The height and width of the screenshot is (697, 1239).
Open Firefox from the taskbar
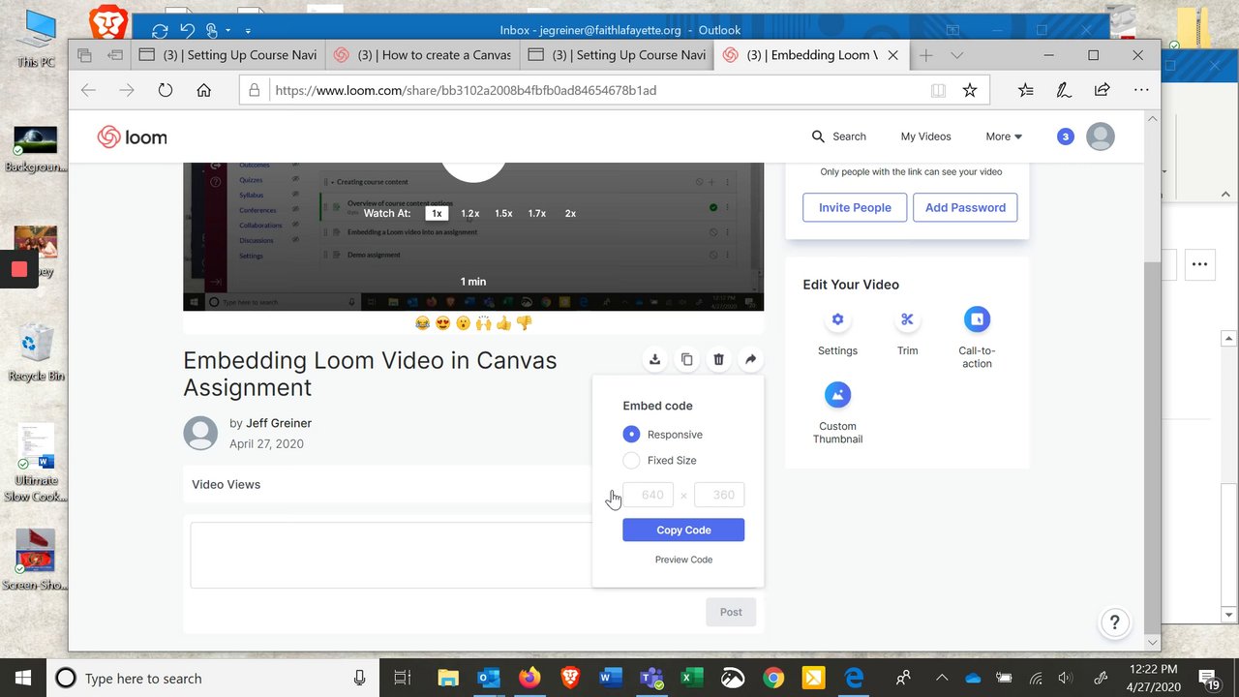[x=529, y=678]
